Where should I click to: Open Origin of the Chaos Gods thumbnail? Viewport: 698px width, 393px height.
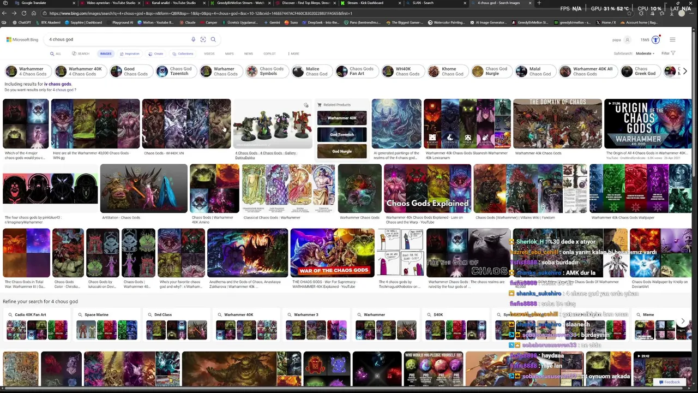pos(648,124)
